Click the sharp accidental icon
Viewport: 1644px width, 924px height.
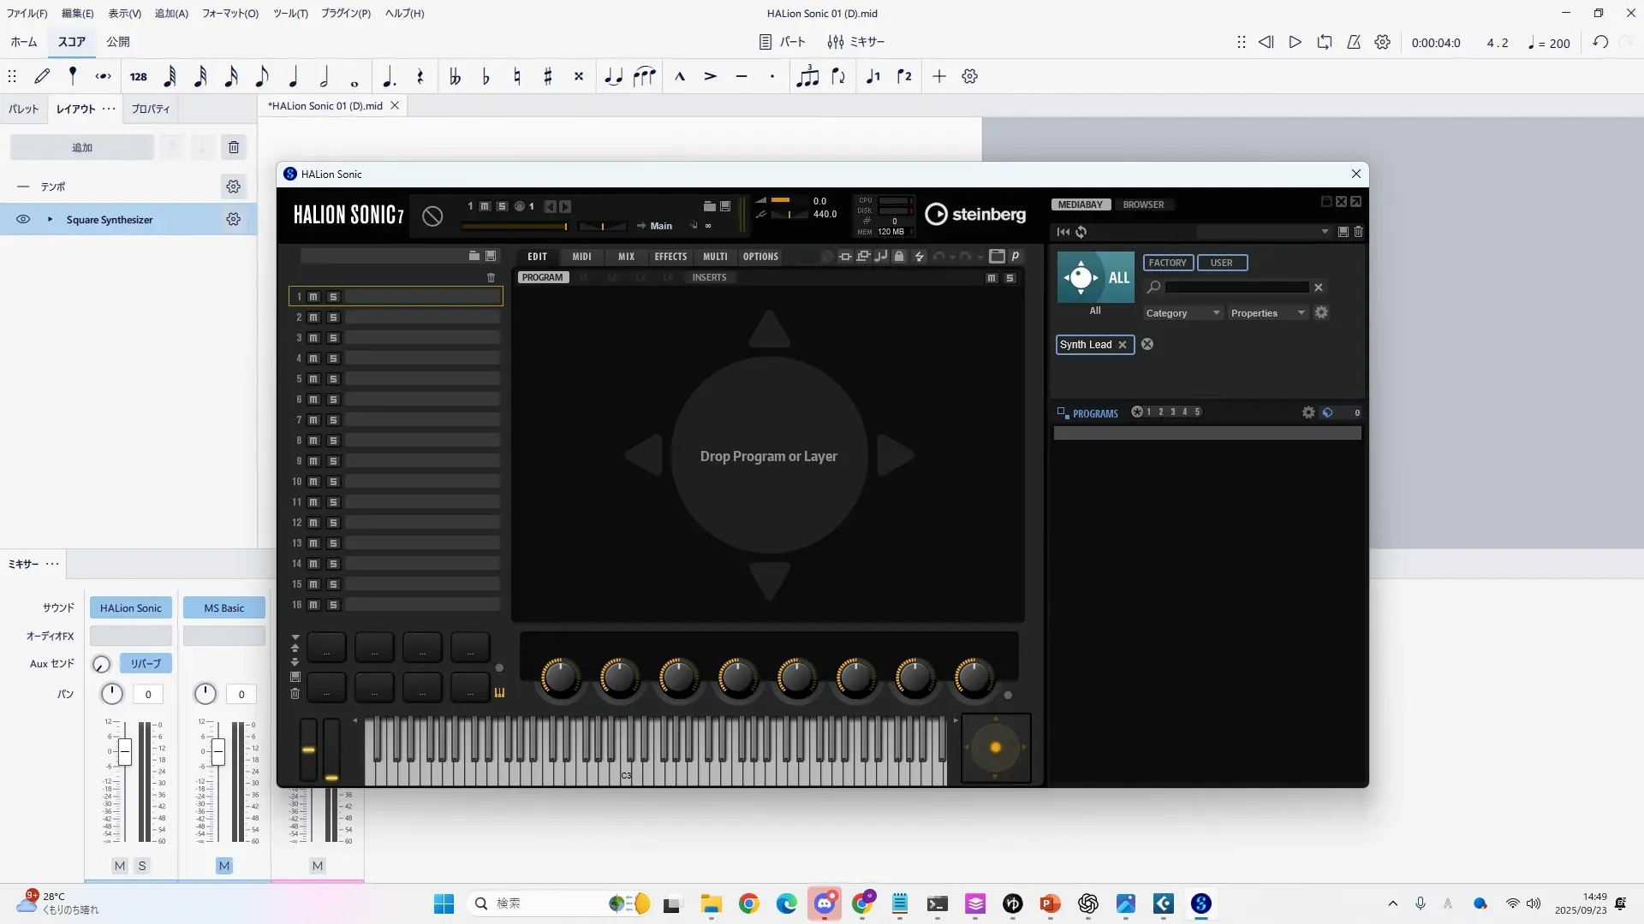click(548, 77)
